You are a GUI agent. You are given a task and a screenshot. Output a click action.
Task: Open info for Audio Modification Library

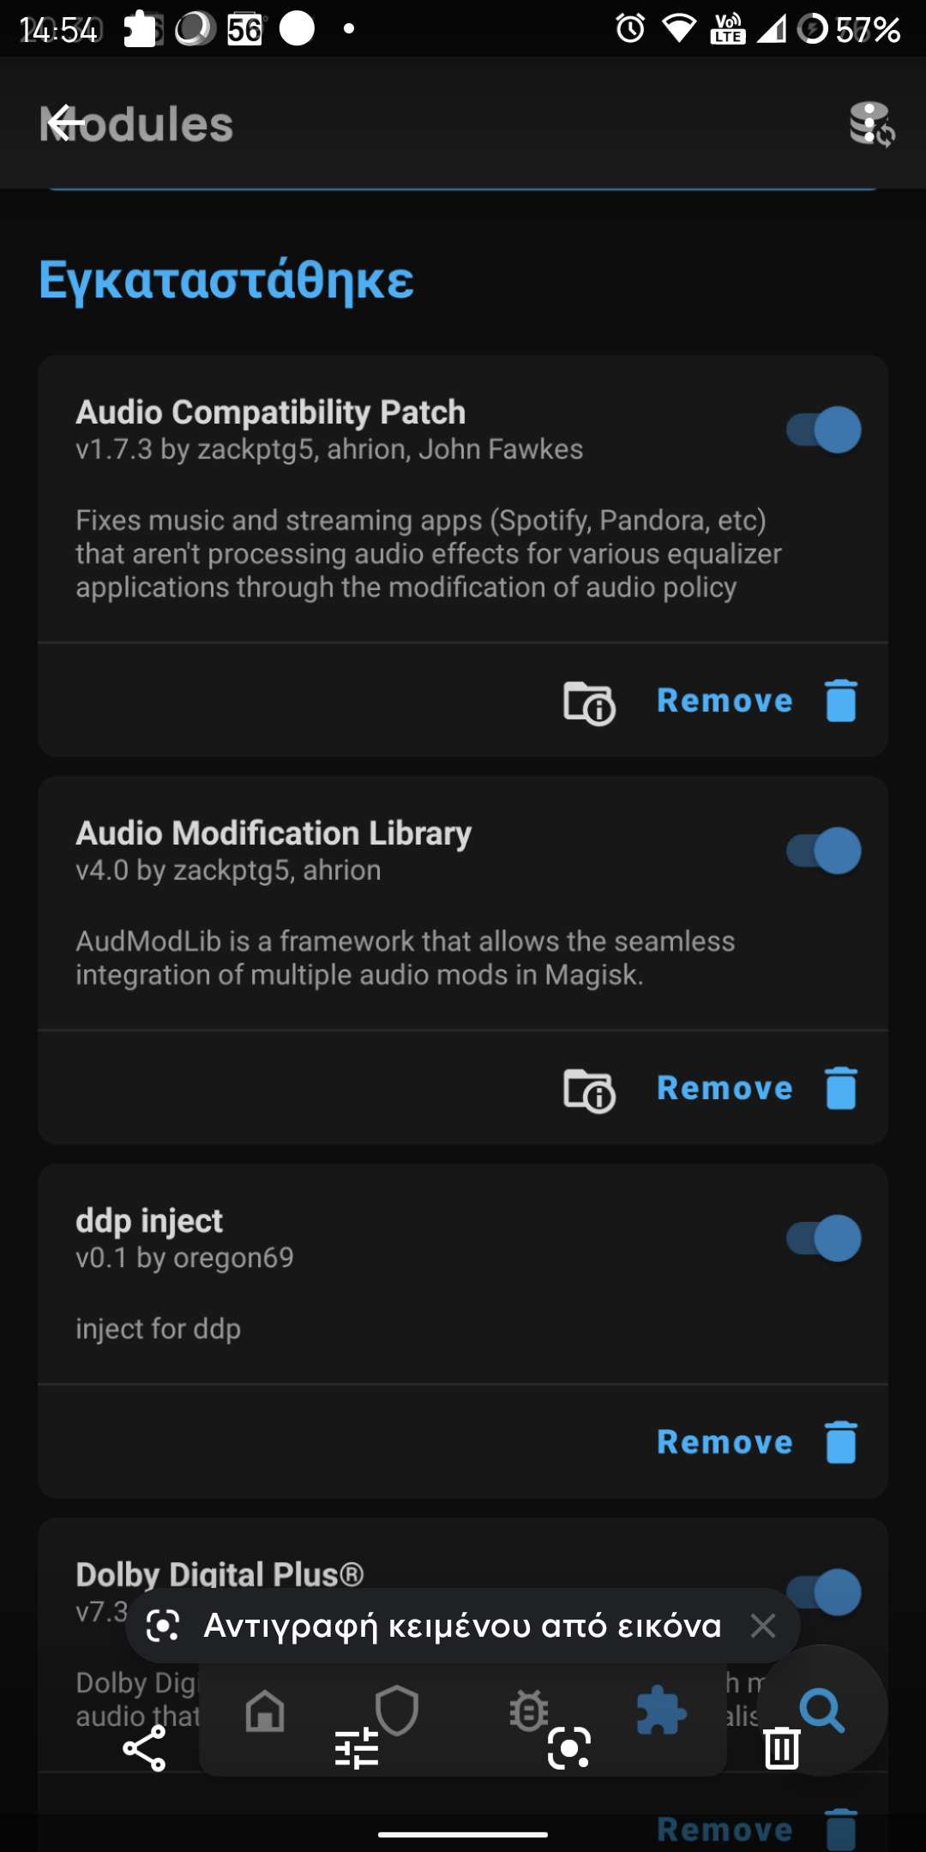point(589,1090)
